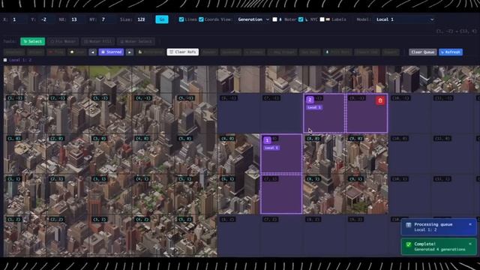Delete the queued selection with red trash icon
480x270 pixels.
tap(380, 100)
